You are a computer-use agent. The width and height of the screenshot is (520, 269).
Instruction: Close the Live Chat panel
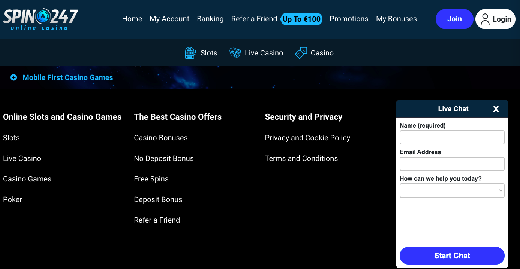[x=496, y=109]
